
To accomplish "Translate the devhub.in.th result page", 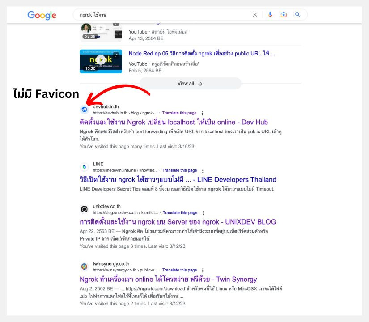I will pyautogui.click(x=179, y=113).
